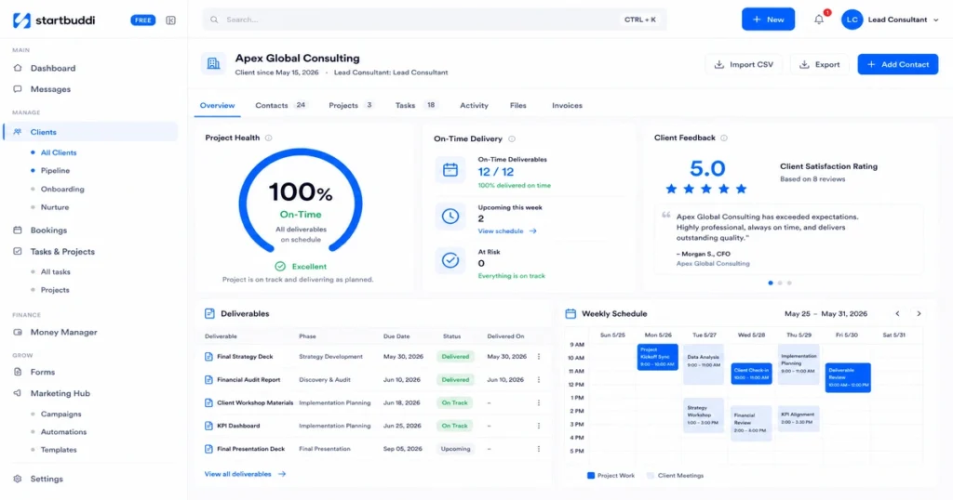Click the Marketing Hub megaphone icon
This screenshot has width=953, height=500.
[18, 393]
